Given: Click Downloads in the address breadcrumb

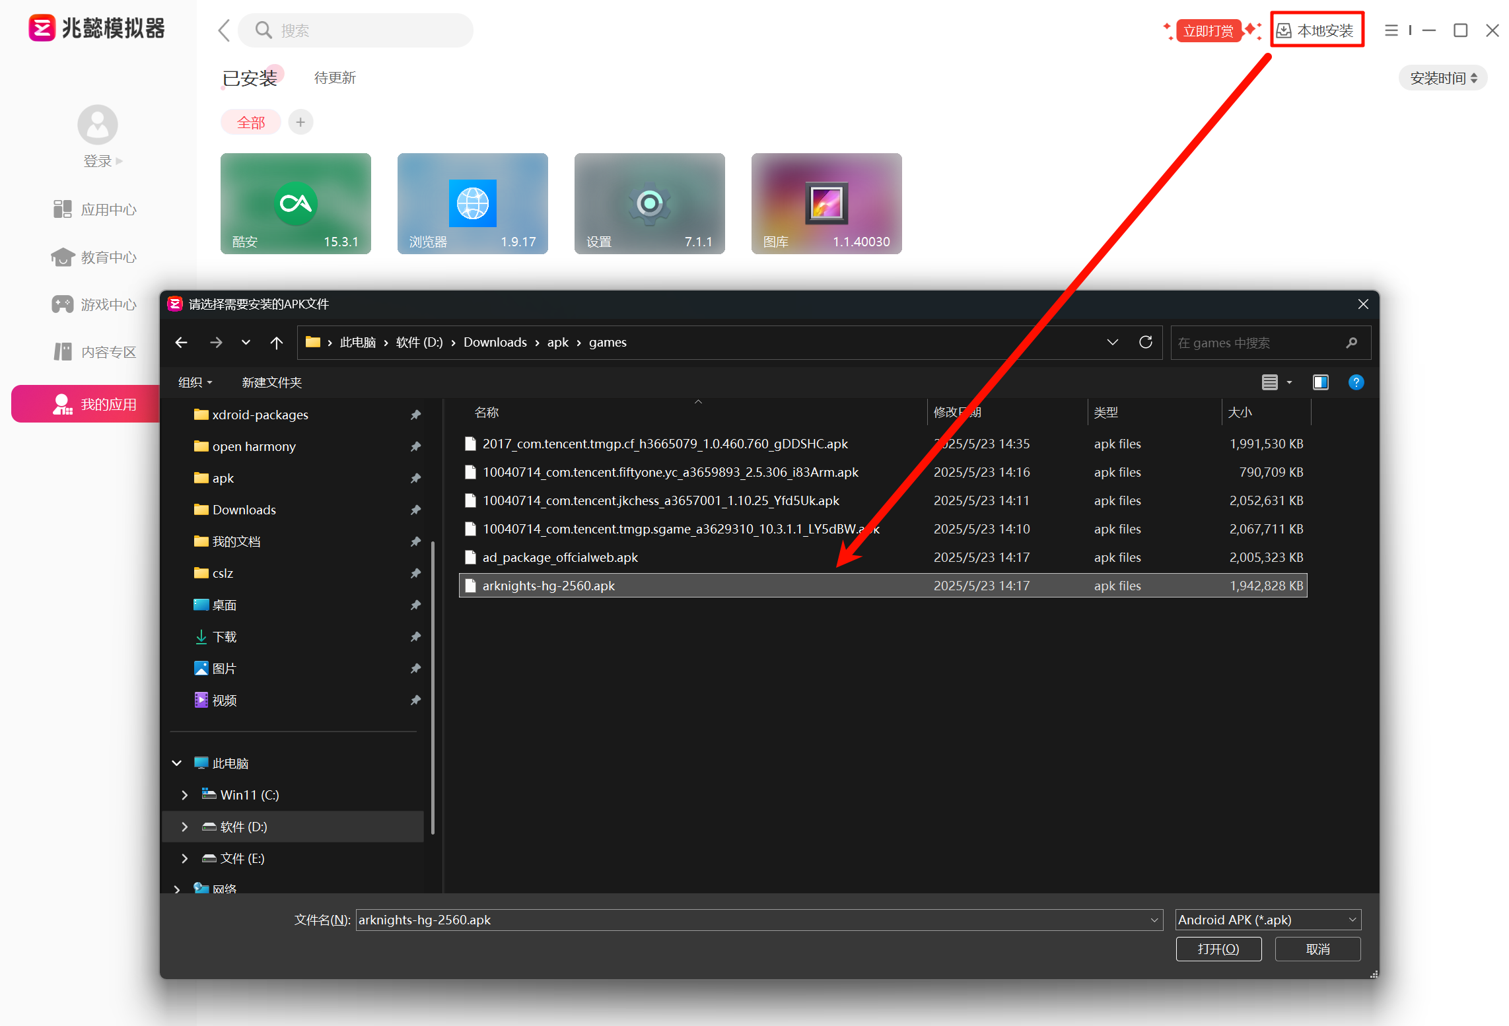Looking at the screenshot, I should click(495, 342).
